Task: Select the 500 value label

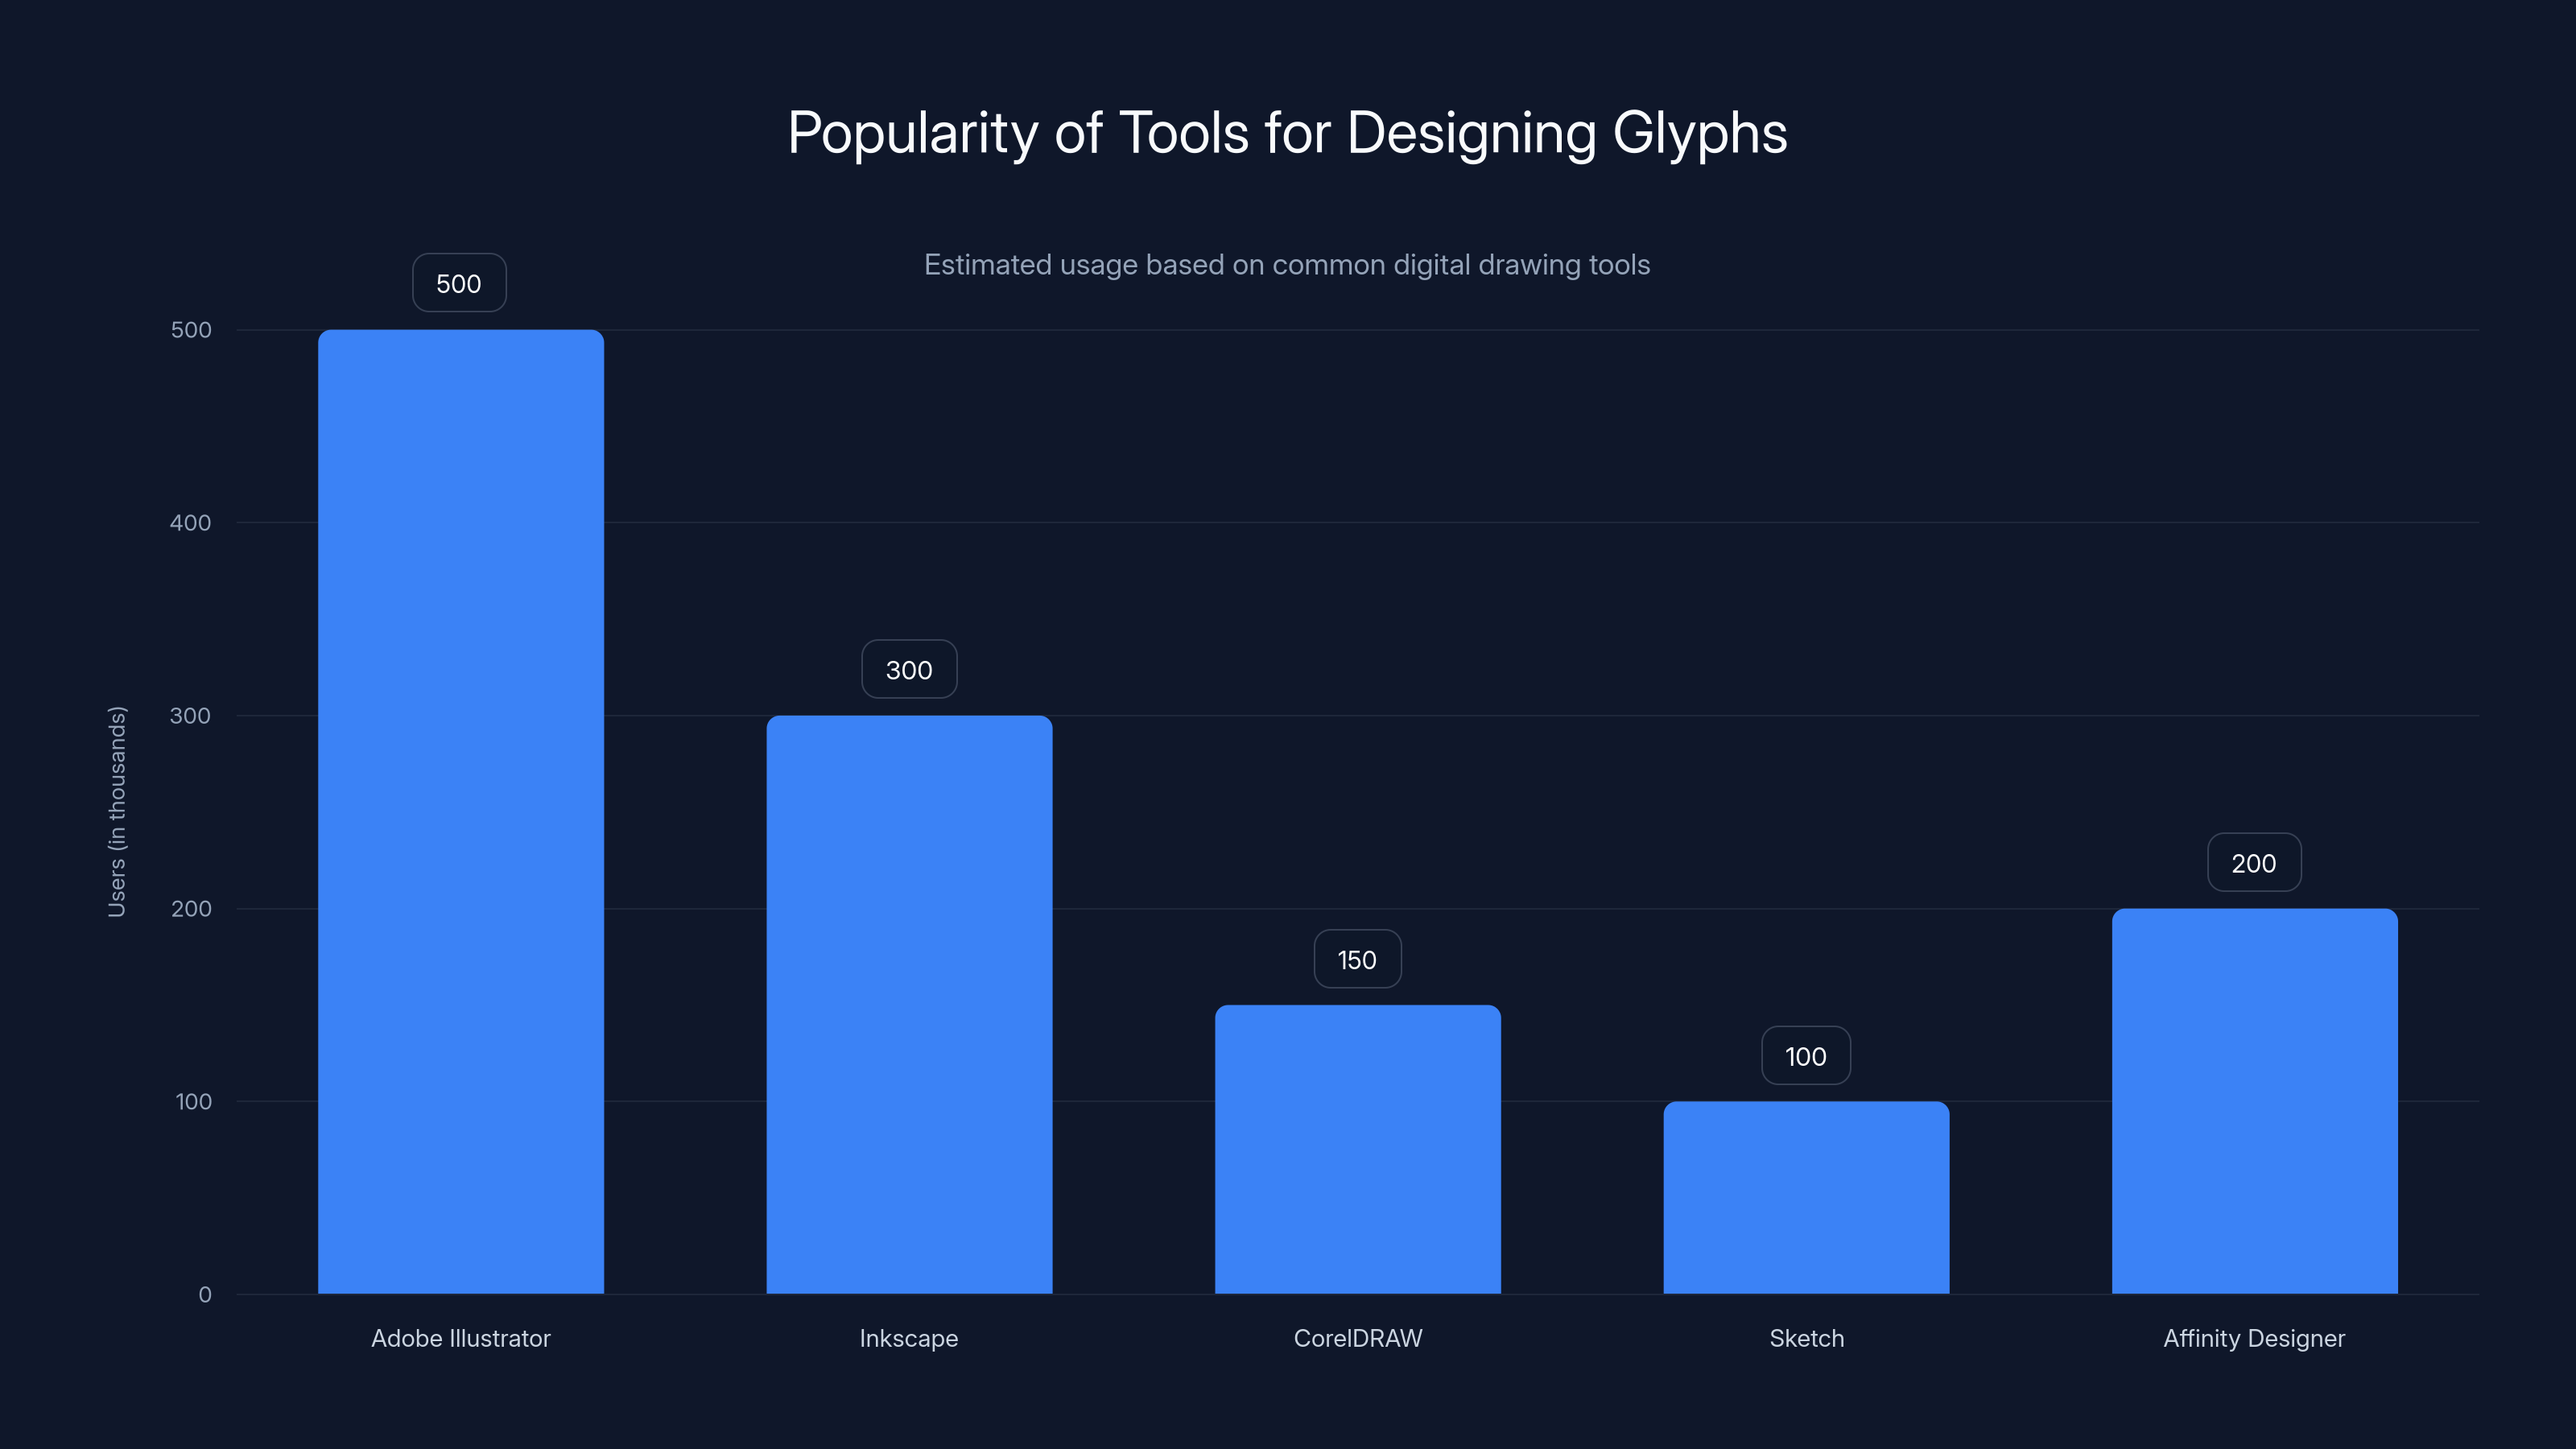Action: pos(459,283)
